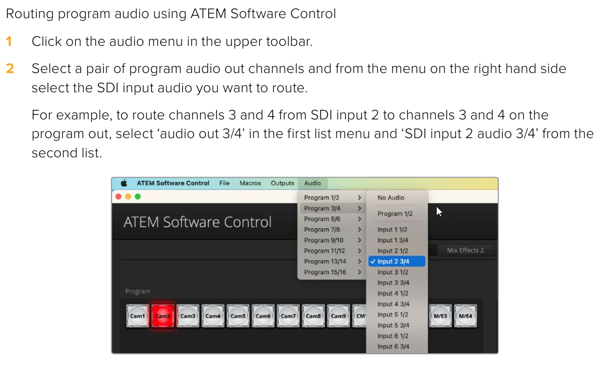Click the red Cam2 program button
The image size is (603, 369).
pyautogui.click(x=162, y=316)
